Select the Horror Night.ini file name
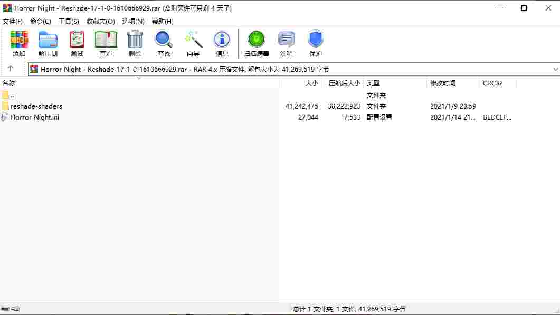 click(x=35, y=117)
